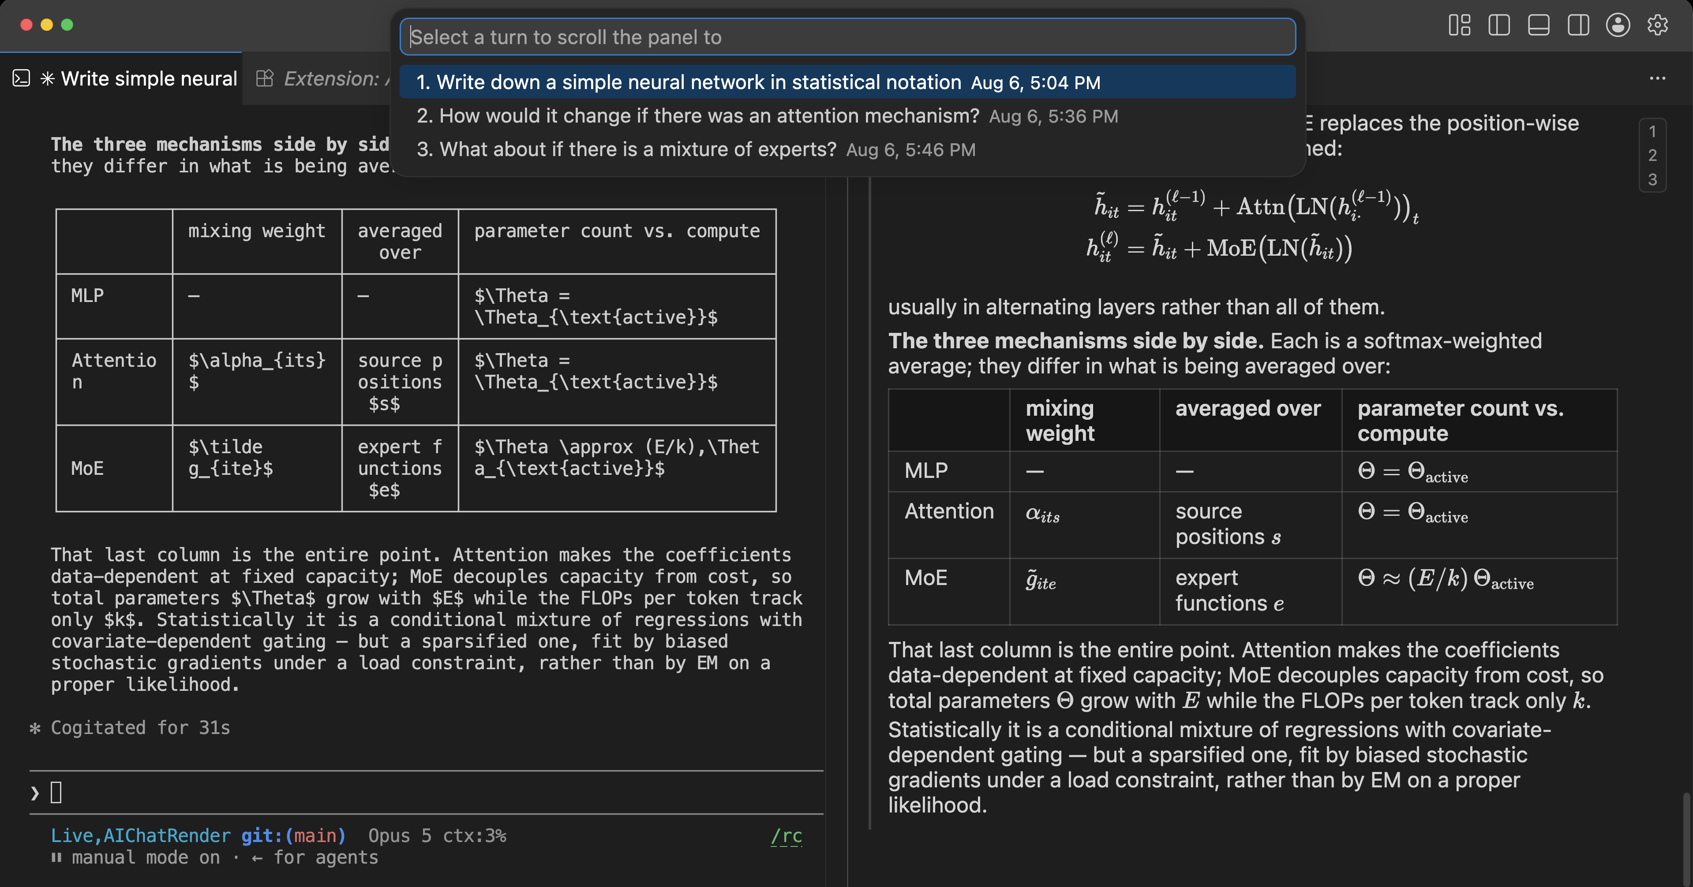Open the Accounts profile icon
Image resolution: width=1693 pixels, height=887 pixels.
pos(1618,25)
